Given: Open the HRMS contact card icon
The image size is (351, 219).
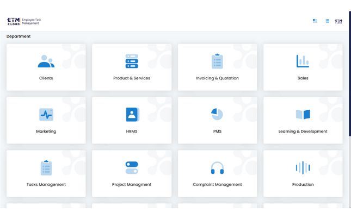Looking at the screenshot, I should [133, 115].
